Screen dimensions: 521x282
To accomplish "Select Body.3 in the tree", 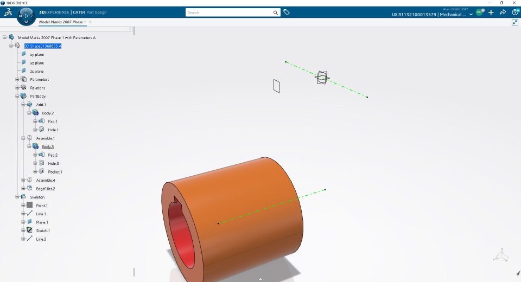I will pos(48,146).
